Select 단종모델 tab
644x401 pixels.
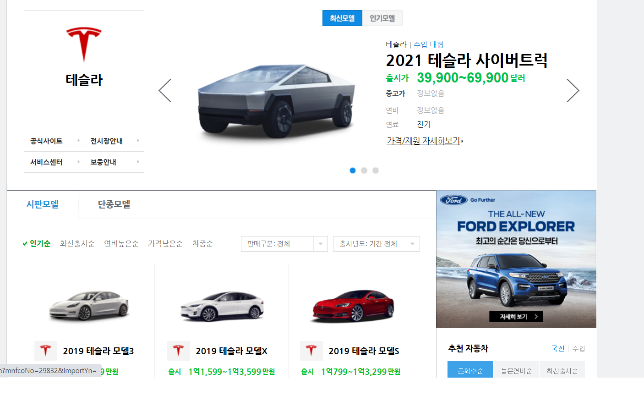pos(114,204)
